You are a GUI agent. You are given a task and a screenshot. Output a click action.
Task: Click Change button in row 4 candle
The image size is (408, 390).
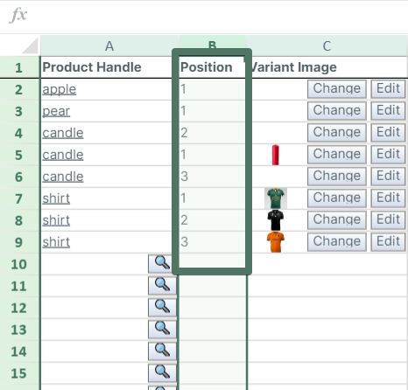pyautogui.click(x=337, y=133)
